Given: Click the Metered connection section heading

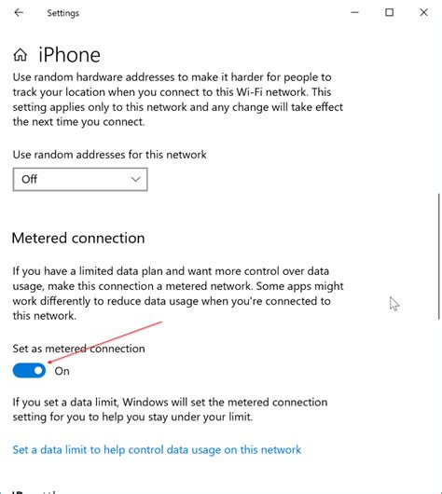Looking at the screenshot, I should click(x=78, y=239).
